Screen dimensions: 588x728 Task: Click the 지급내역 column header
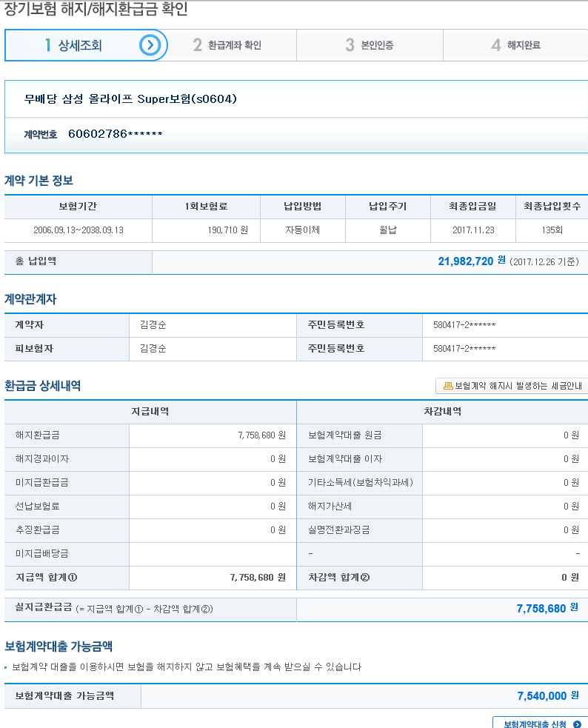coord(150,412)
